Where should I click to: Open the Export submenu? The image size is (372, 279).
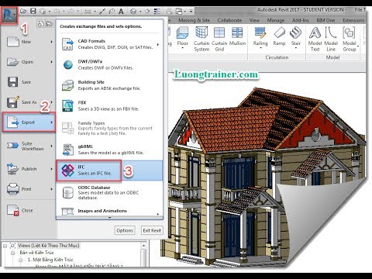click(29, 122)
